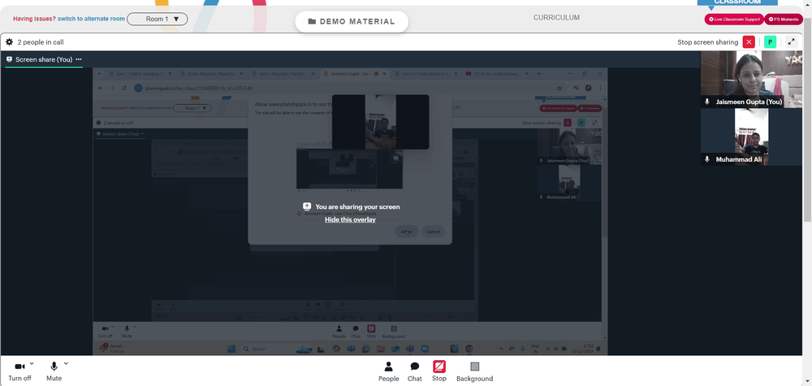The width and height of the screenshot is (812, 386).
Task: Open the Room 1 dropdown
Action: coord(157,20)
